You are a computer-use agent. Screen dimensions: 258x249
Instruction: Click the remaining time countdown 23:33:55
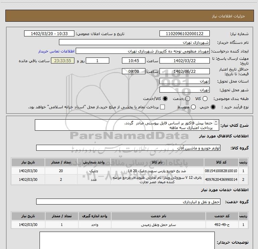[63, 60]
